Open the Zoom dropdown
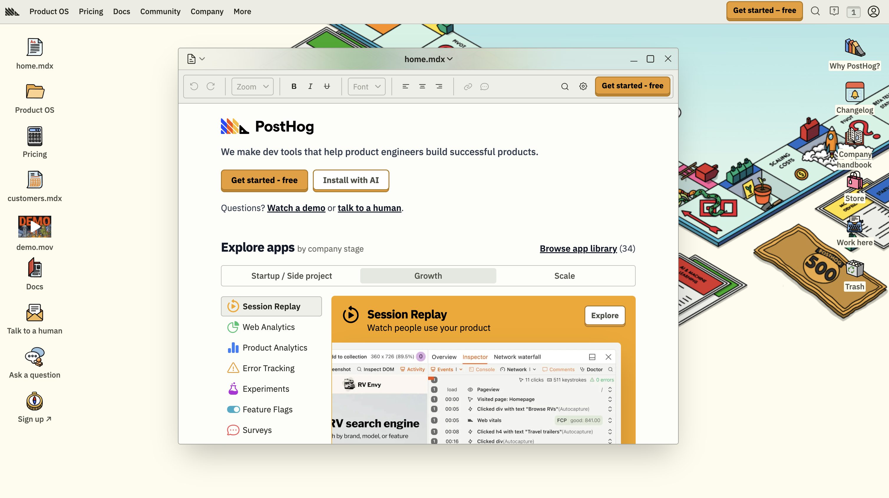The height and width of the screenshot is (498, 889). pyautogui.click(x=252, y=87)
